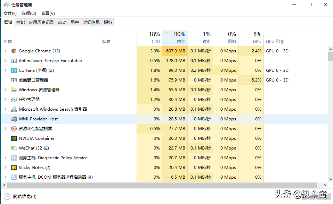
Task: Click the 75.9 MB memory value
Action: click(177, 80)
